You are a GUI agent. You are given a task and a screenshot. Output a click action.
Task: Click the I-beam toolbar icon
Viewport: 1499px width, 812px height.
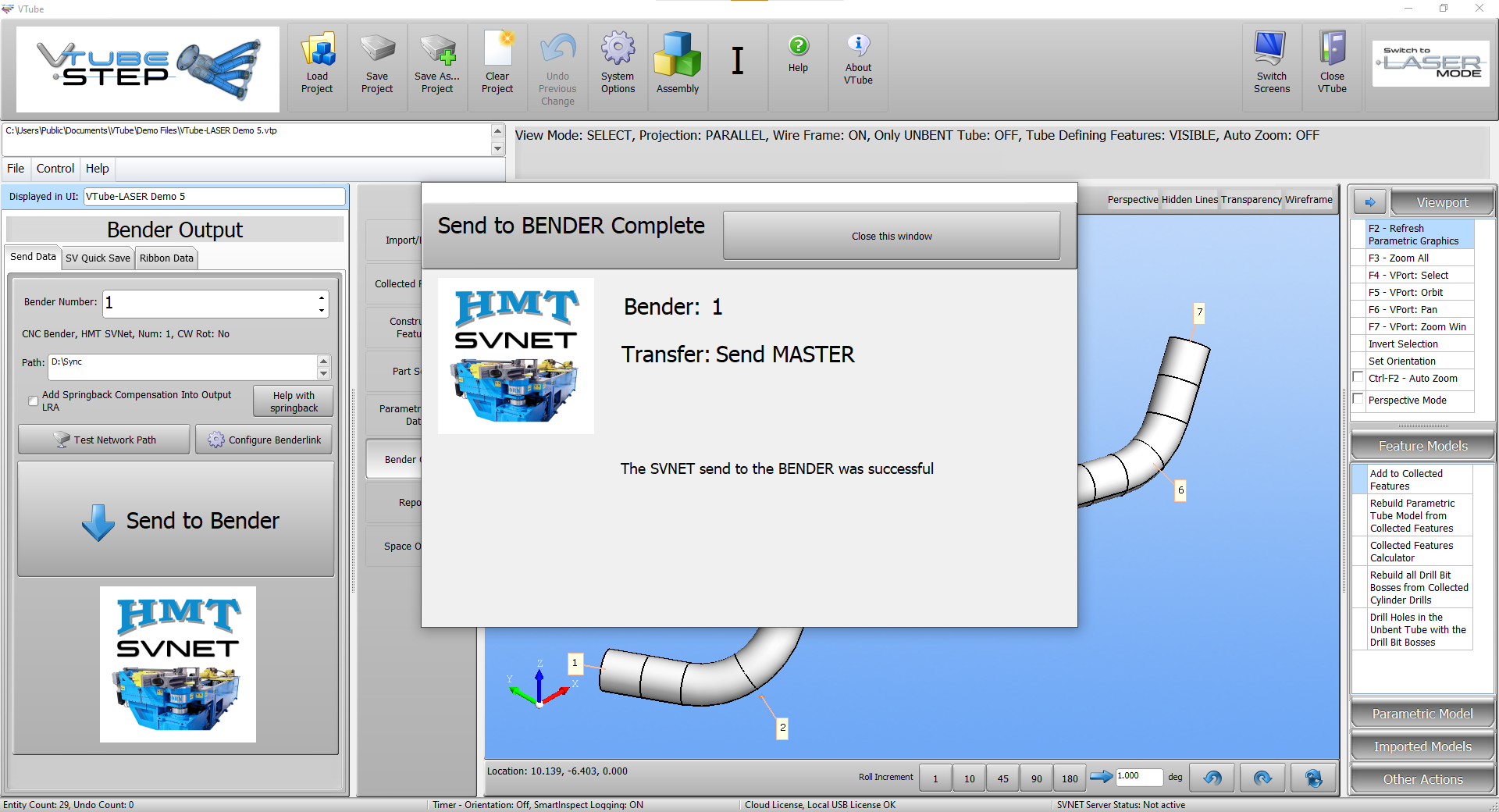pos(738,60)
